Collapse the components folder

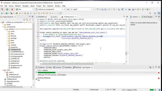[3, 27]
